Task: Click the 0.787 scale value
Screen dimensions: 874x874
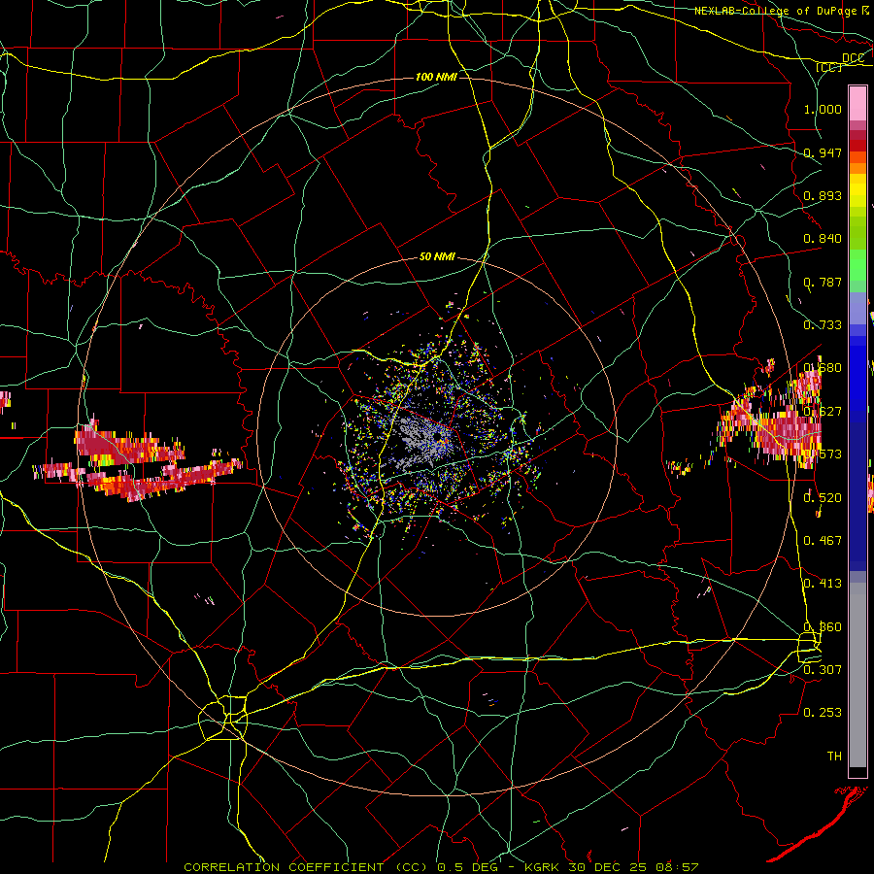Action: tap(823, 282)
